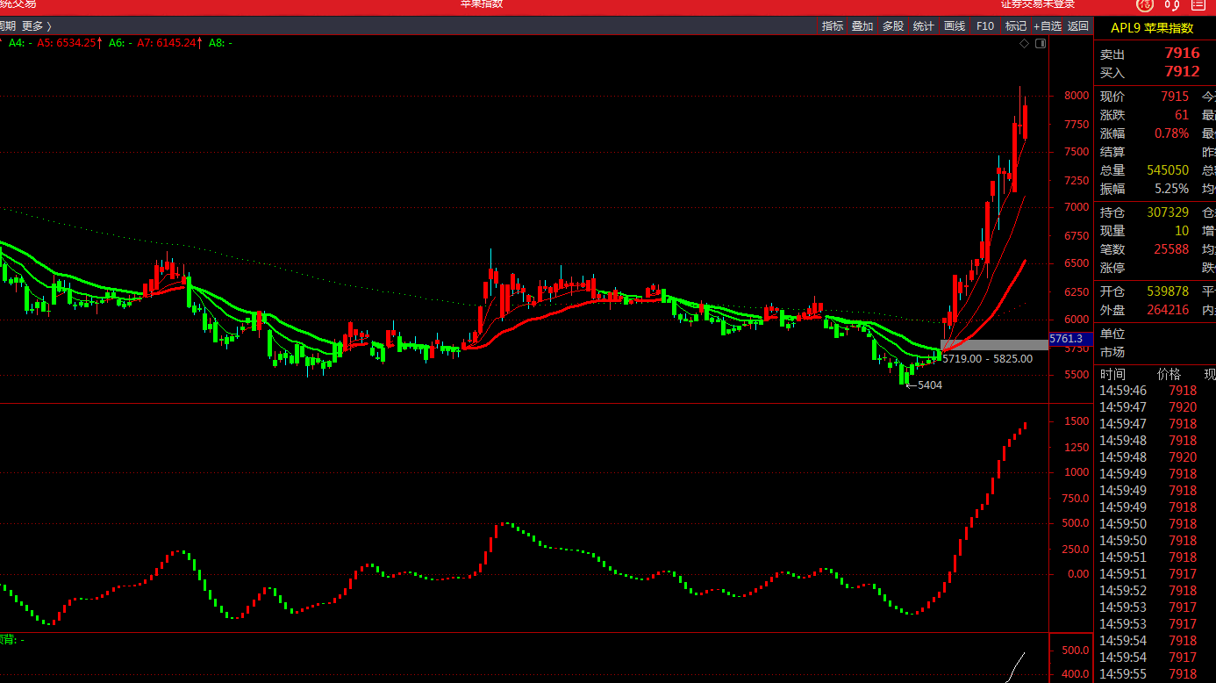1216x683 pixels.
Task: Toggle the side panel icon beside the diamond
Action: pos(1041,43)
